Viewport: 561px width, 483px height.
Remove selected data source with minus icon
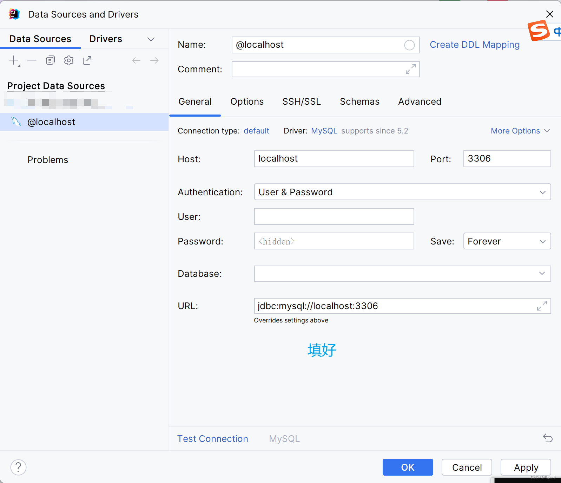32,60
